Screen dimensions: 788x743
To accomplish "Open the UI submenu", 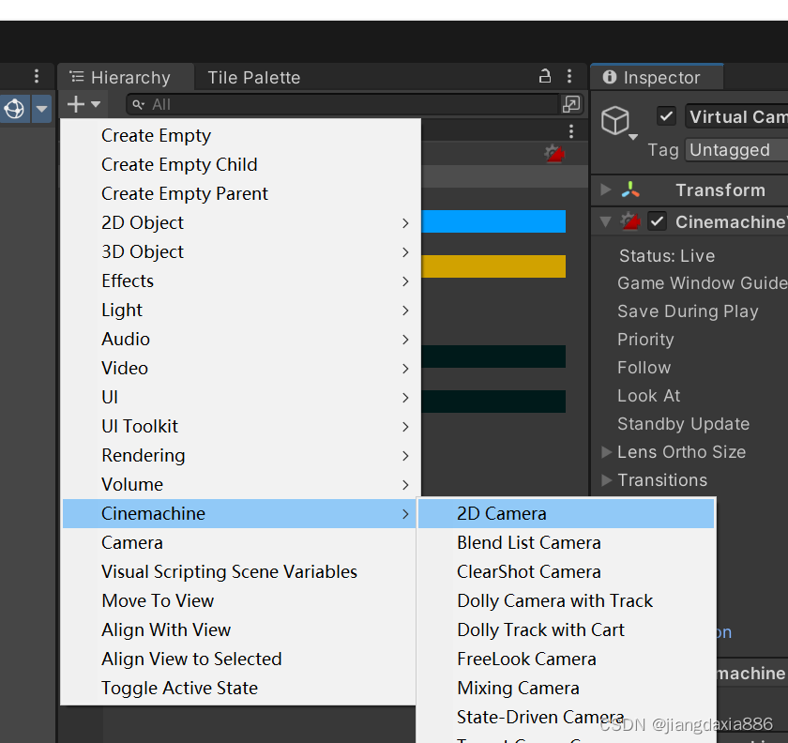I will (x=241, y=397).
